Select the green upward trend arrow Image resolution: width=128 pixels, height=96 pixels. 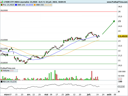109,27
